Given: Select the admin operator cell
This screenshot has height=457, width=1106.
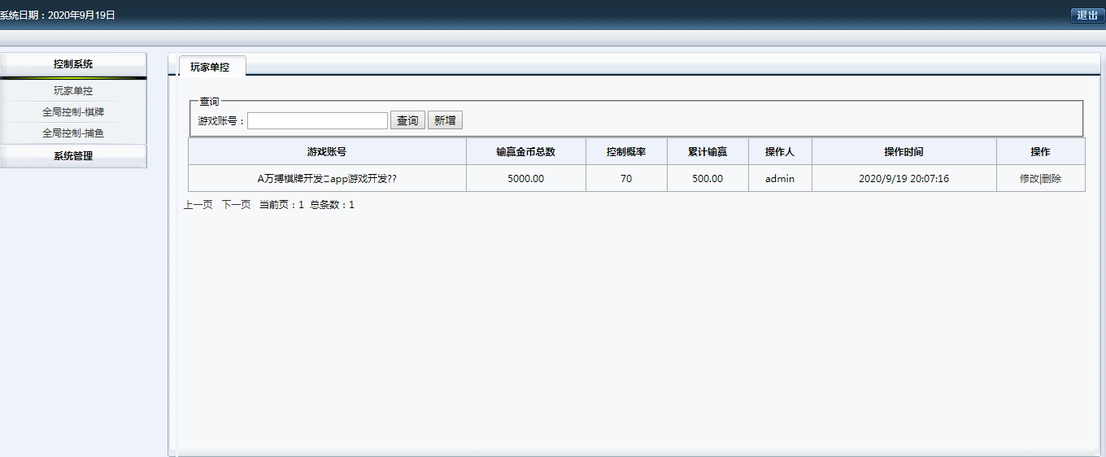Looking at the screenshot, I should 780,179.
